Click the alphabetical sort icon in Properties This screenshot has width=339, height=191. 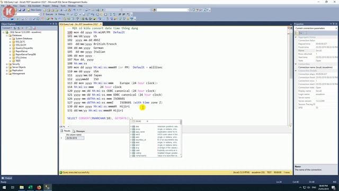click(300, 33)
